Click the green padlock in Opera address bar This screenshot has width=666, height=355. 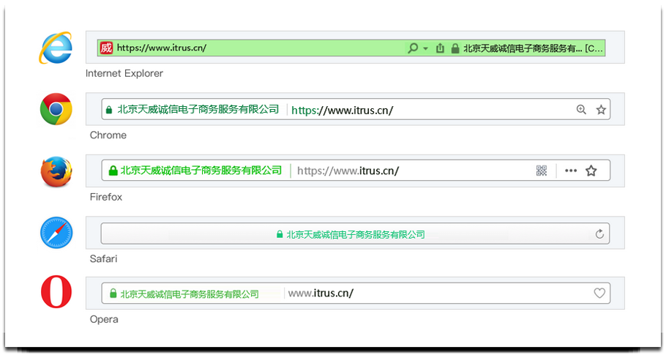pos(113,294)
